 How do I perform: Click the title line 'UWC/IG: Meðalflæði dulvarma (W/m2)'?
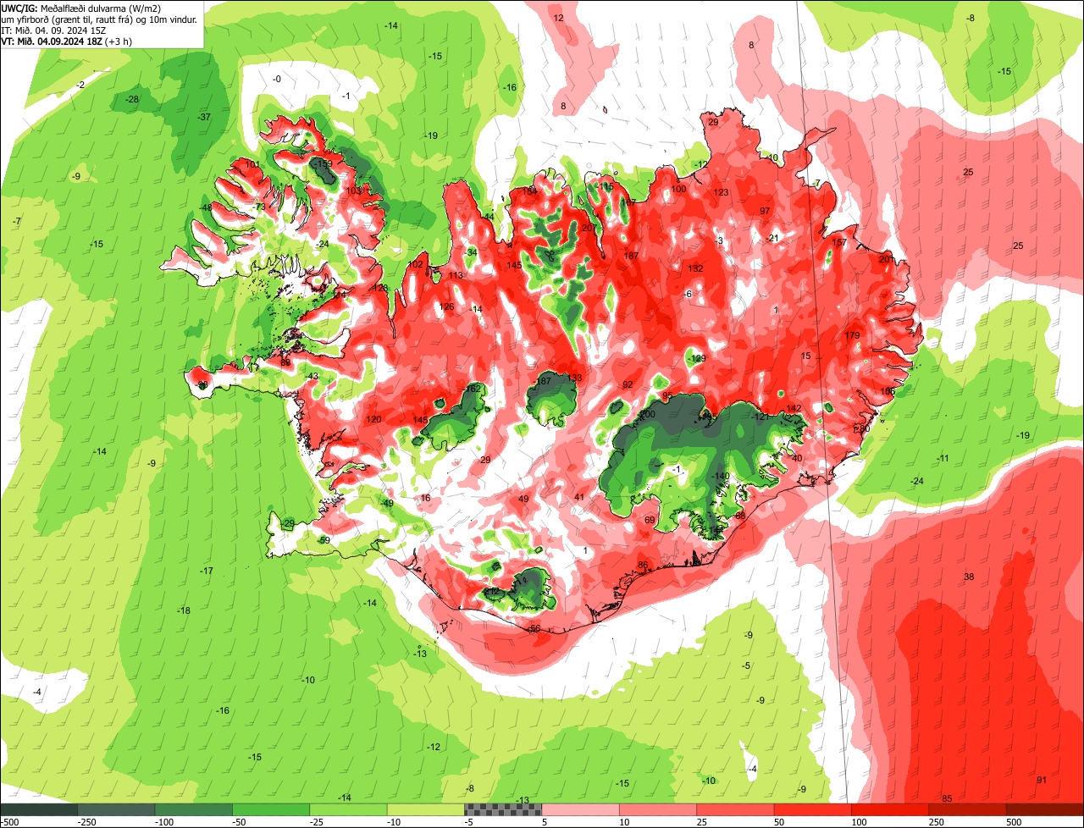pyautogui.click(x=82, y=8)
